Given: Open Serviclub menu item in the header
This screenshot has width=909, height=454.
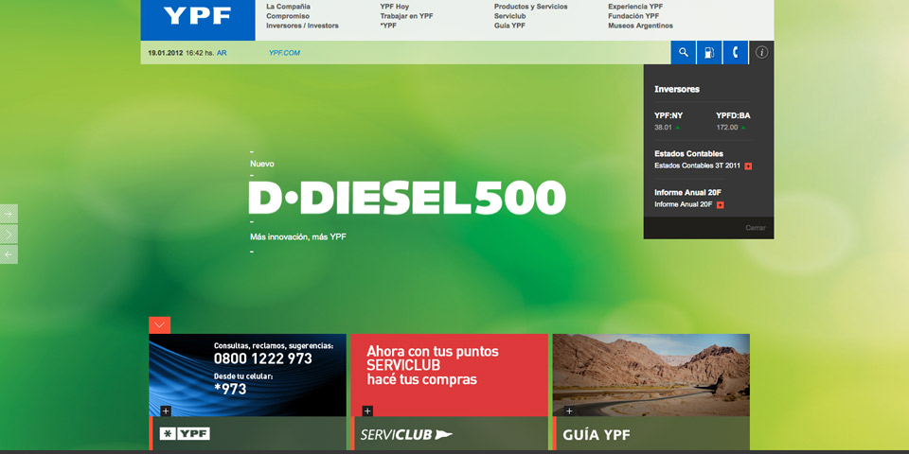Looking at the screenshot, I should (x=509, y=16).
